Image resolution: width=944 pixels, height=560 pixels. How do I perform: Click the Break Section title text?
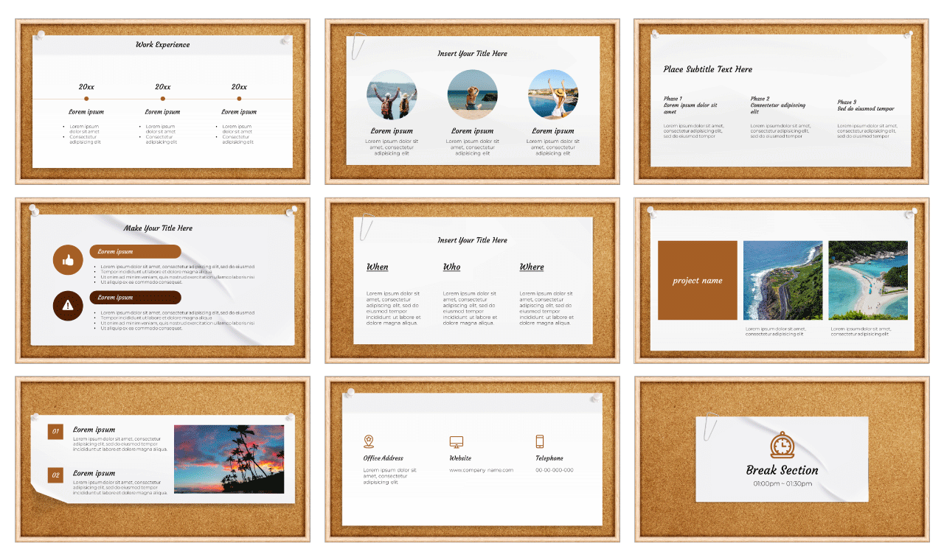click(782, 470)
